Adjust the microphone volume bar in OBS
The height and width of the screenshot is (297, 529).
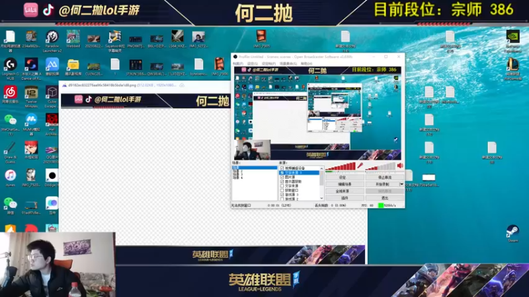[x=341, y=166]
